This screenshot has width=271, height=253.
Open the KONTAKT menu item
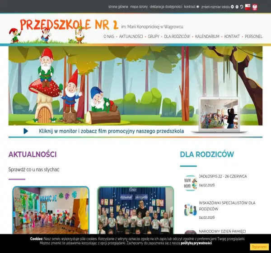click(x=232, y=37)
